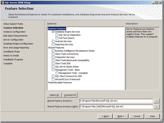
Task: Uncheck Database Engine Services checkbox
Action: click(x=53, y=32)
